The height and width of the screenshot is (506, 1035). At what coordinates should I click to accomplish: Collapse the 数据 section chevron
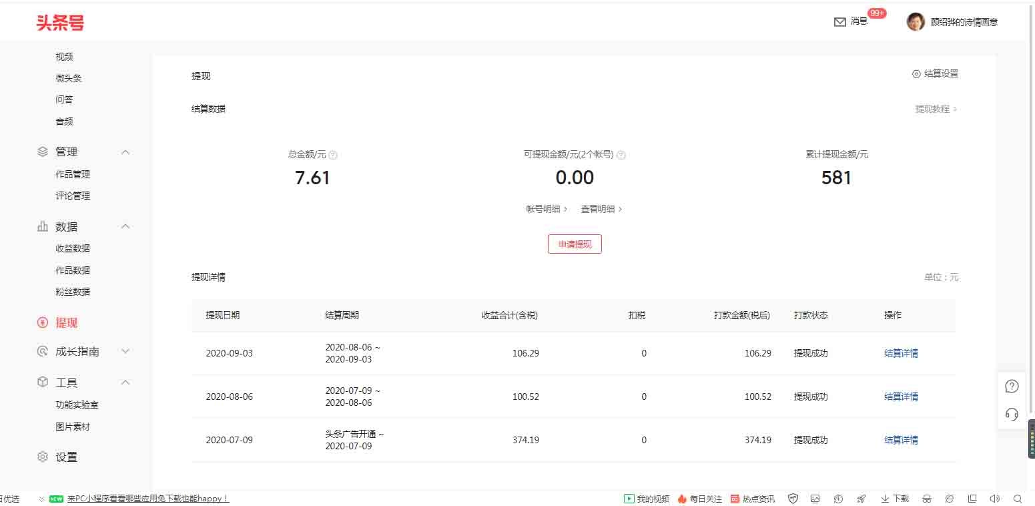[125, 227]
